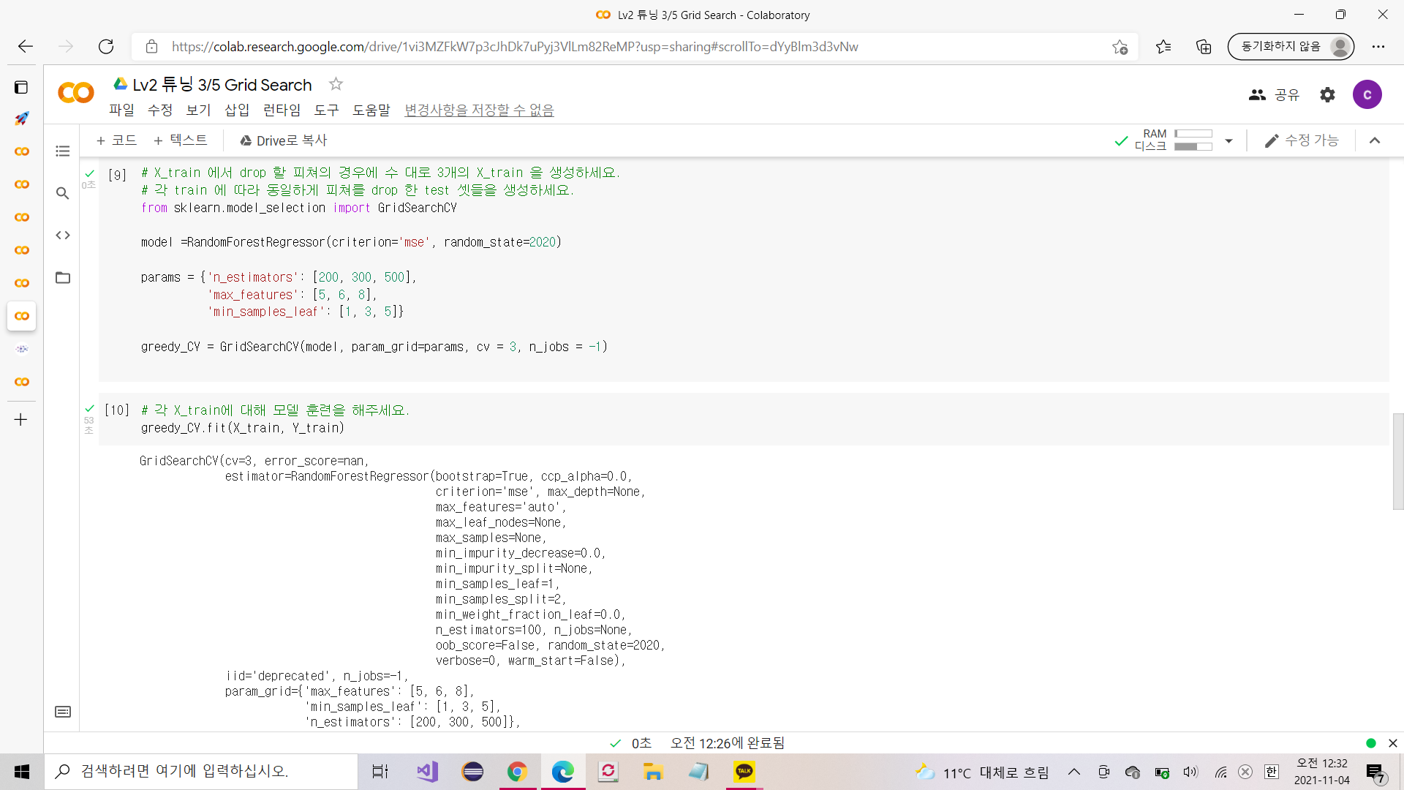This screenshot has width=1404, height=790.
Task: Switch Korean input mode in system tray
Action: pyautogui.click(x=1272, y=772)
